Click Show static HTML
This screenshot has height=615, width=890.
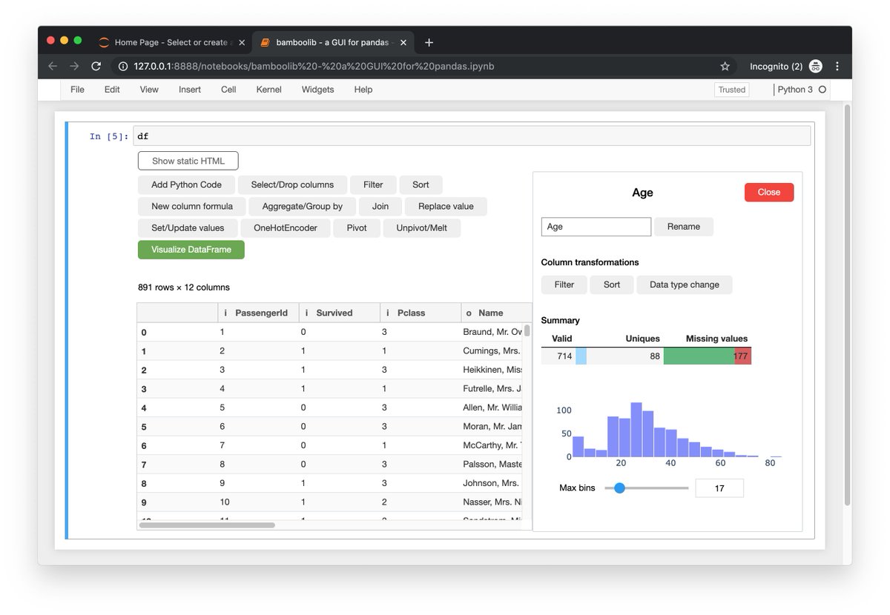188,160
